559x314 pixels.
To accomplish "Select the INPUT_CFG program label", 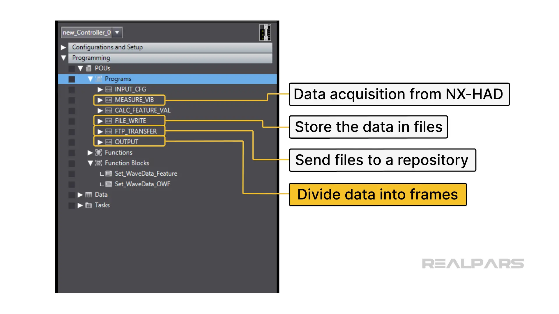I will click(x=130, y=89).
